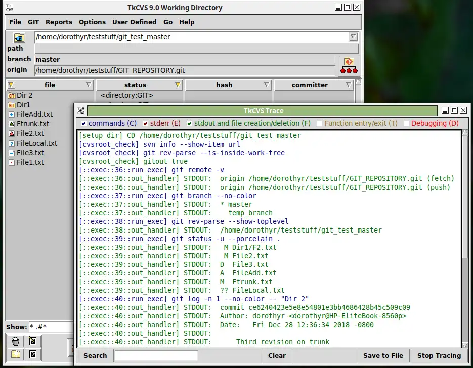
Task: Click the <directory:GIT> status for Dir 2
Action: 127,95
